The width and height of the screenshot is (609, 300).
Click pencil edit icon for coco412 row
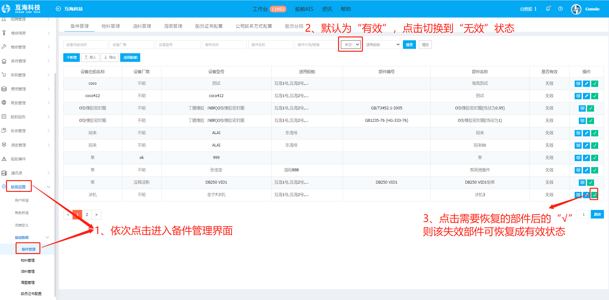(x=586, y=96)
